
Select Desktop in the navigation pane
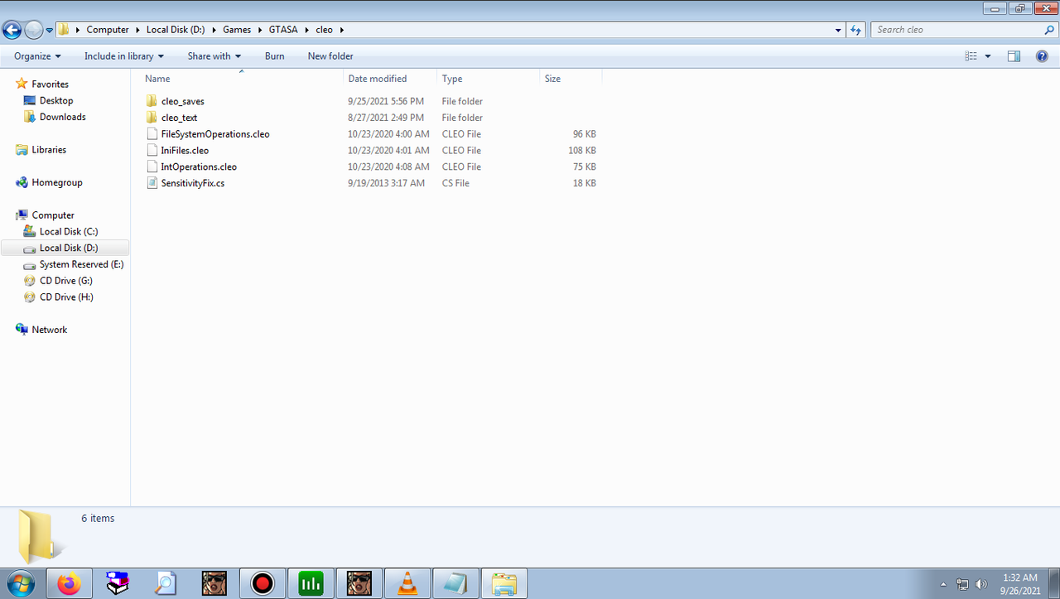click(56, 100)
